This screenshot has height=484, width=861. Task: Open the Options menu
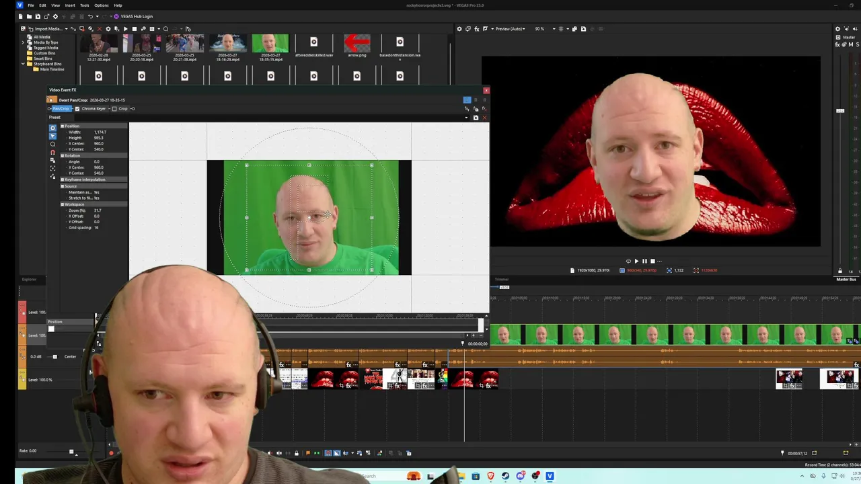click(102, 5)
